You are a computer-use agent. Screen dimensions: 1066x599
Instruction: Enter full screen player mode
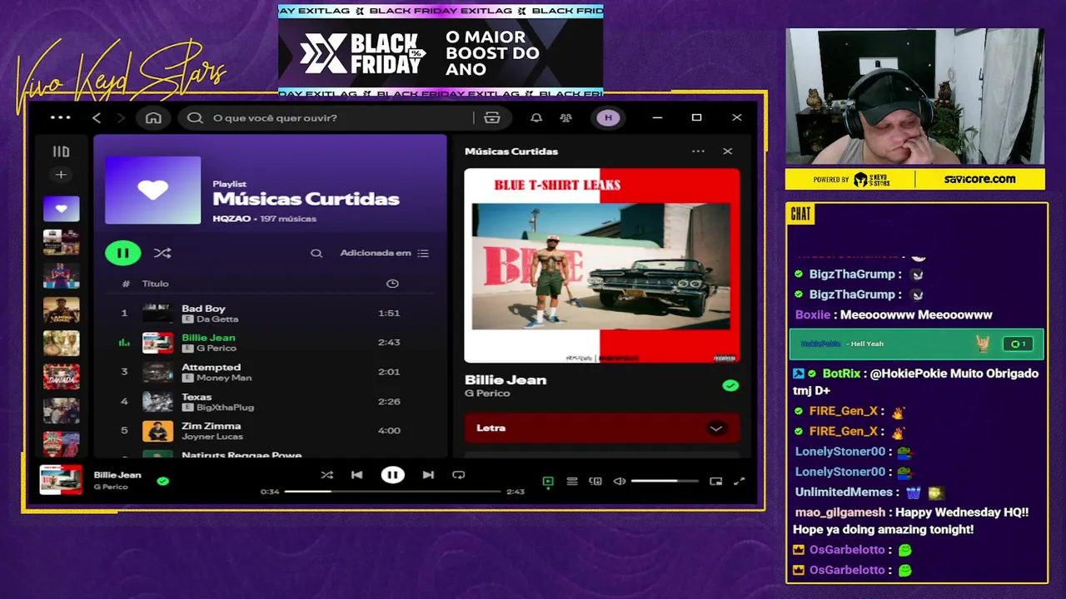[x=739, y=481]
